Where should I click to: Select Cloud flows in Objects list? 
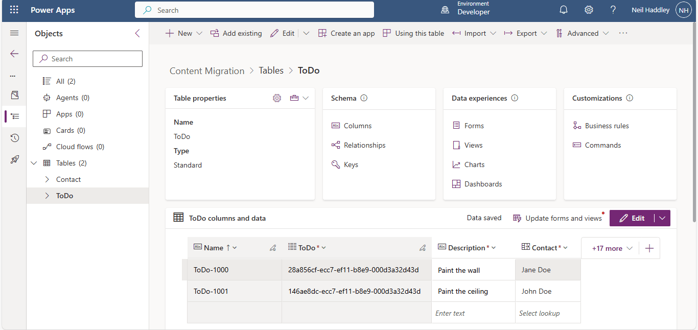tap(74, 147)
